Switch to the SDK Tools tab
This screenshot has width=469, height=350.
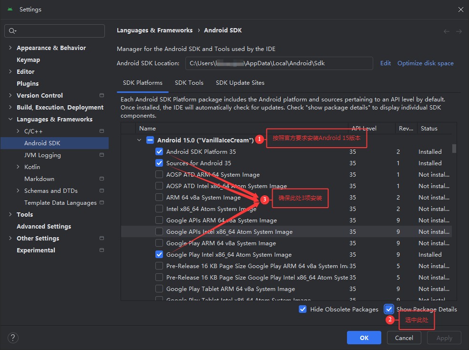coord(189,83)
